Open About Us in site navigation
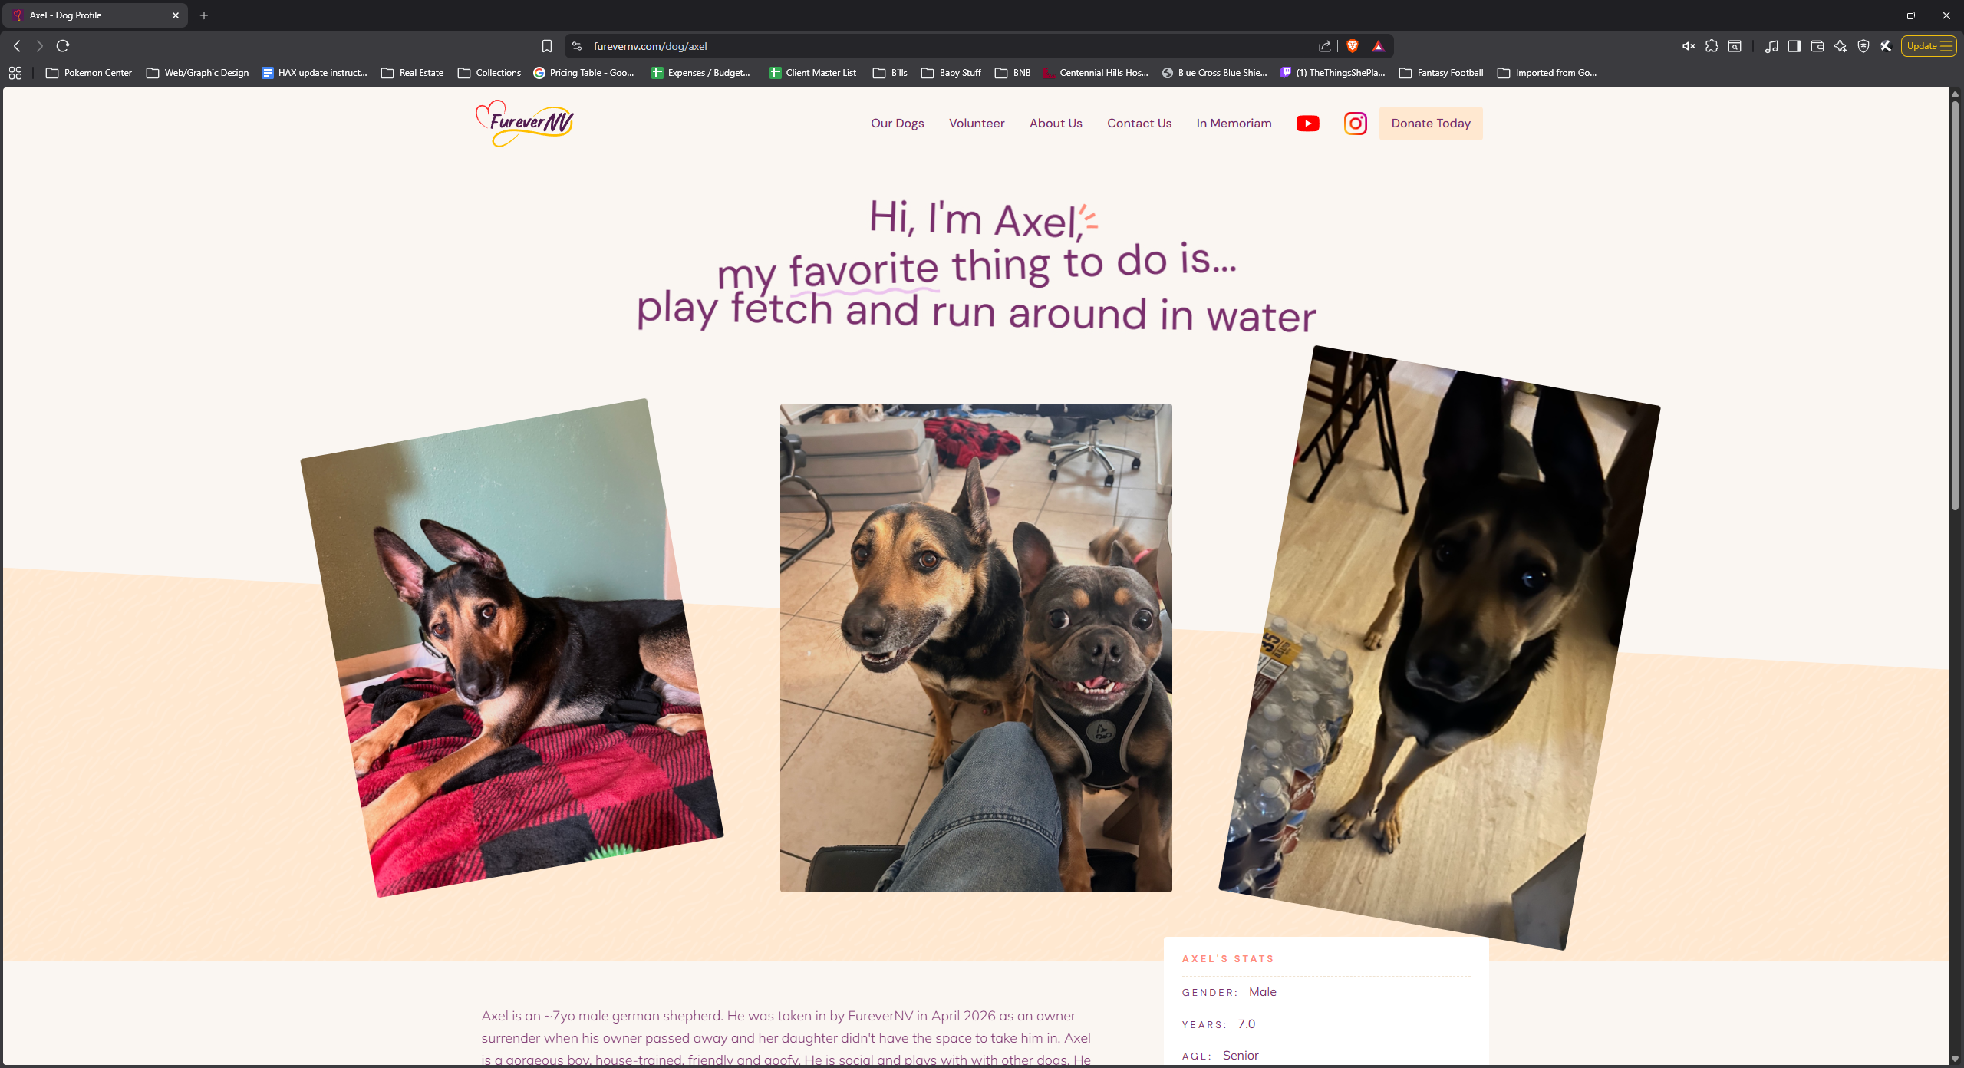 pyautogui.click(x=1055, y=124)
